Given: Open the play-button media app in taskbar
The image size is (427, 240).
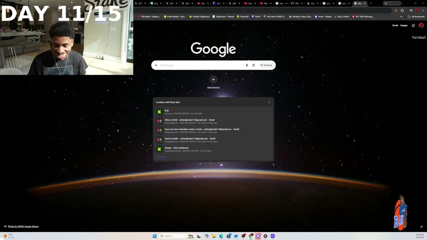Looking at the screenshot, I should (x=265, y=236).
